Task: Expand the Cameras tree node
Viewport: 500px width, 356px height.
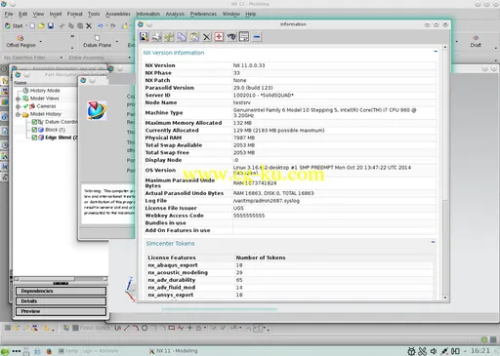Action: (18, 106)
